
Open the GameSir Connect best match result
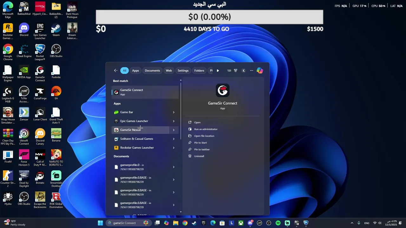point(145,92)
